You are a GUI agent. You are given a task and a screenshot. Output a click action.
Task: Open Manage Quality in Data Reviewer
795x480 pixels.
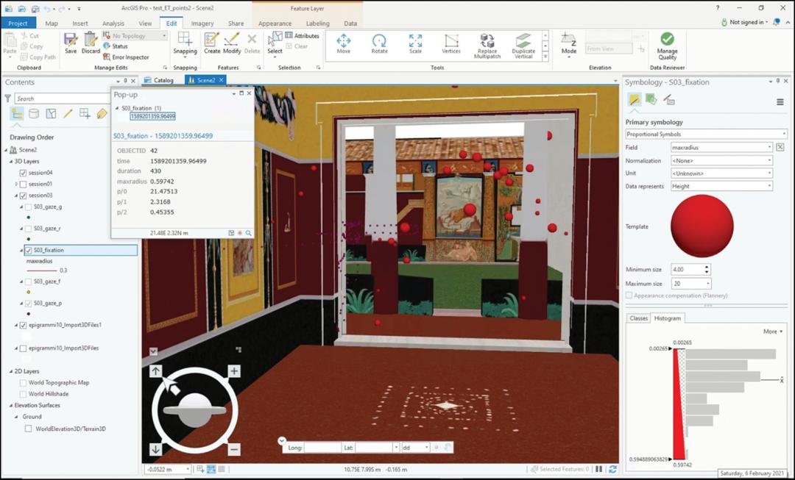pyautogui.click(x=667, y=43)
